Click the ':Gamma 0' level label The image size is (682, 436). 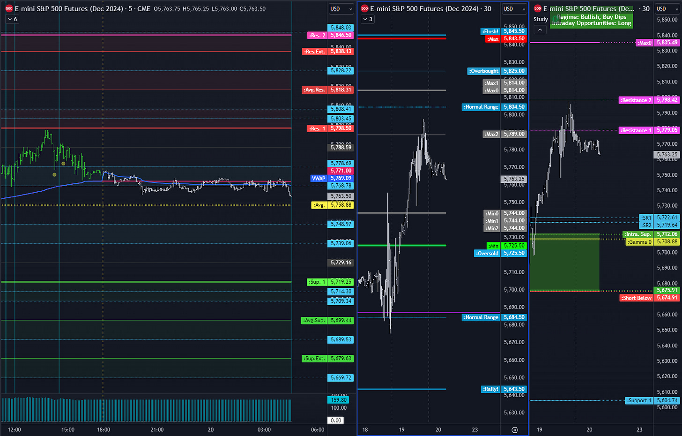point(639,242)
